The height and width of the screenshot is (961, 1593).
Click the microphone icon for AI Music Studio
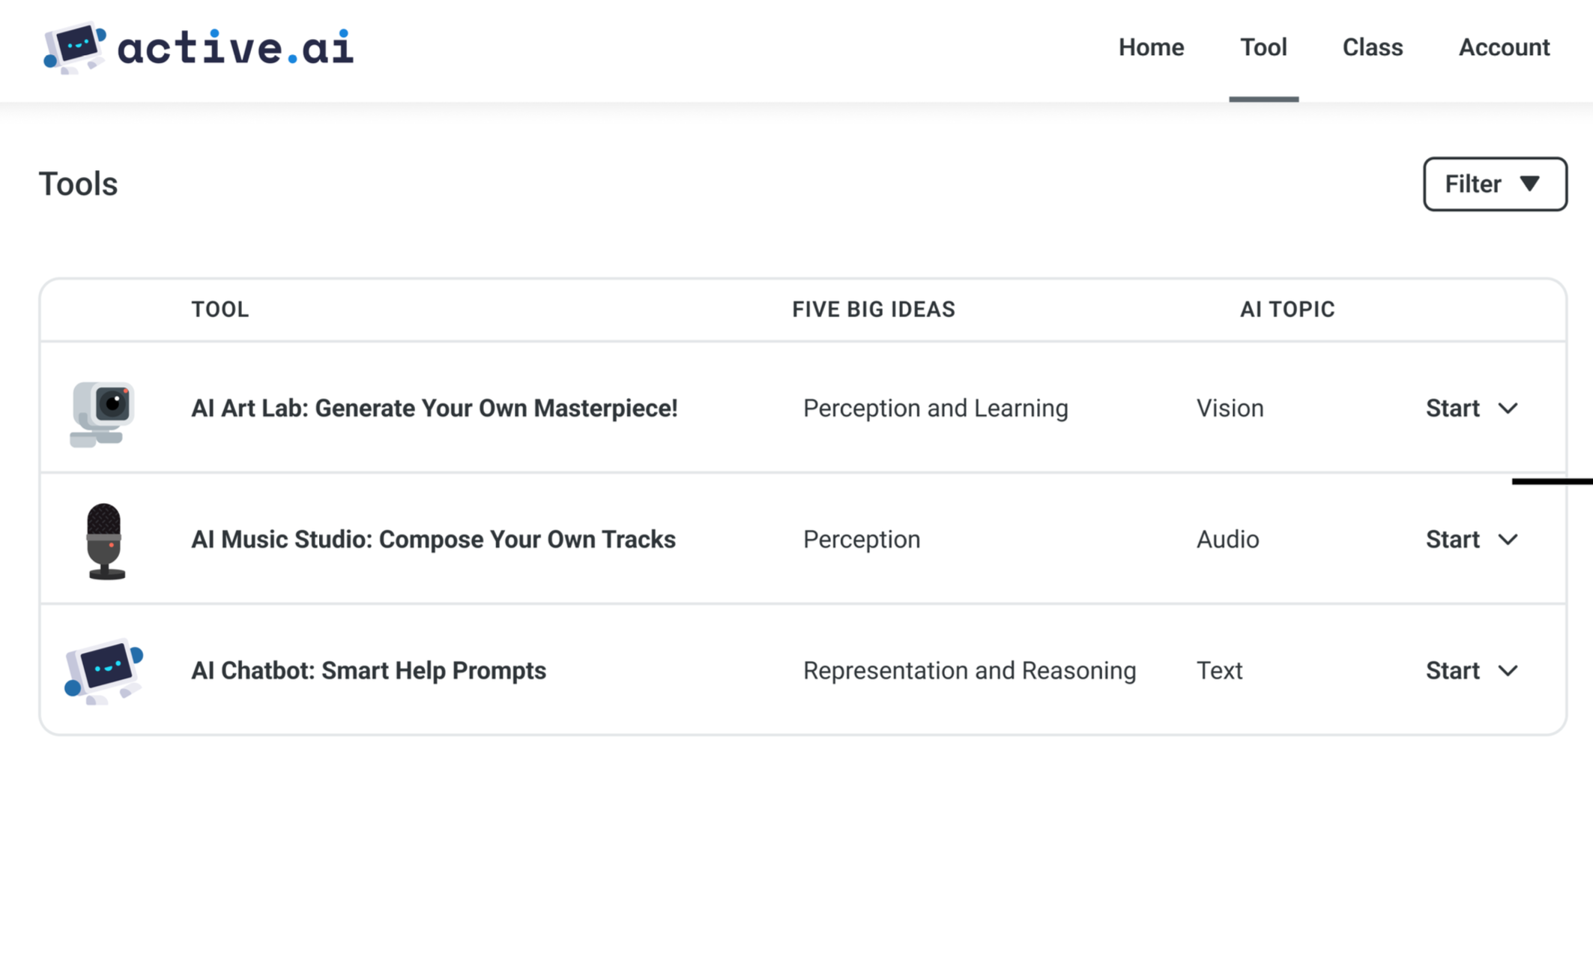point(104,540)
